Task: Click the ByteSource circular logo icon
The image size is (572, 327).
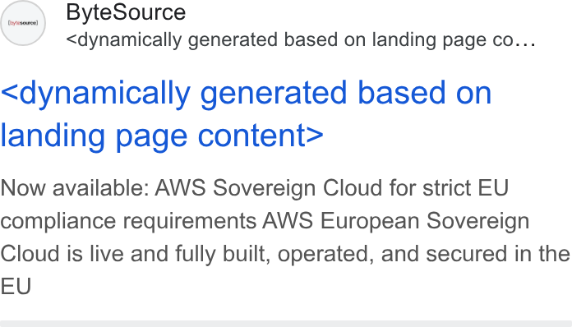Action: pyautogui.click(x=23, y=23)
